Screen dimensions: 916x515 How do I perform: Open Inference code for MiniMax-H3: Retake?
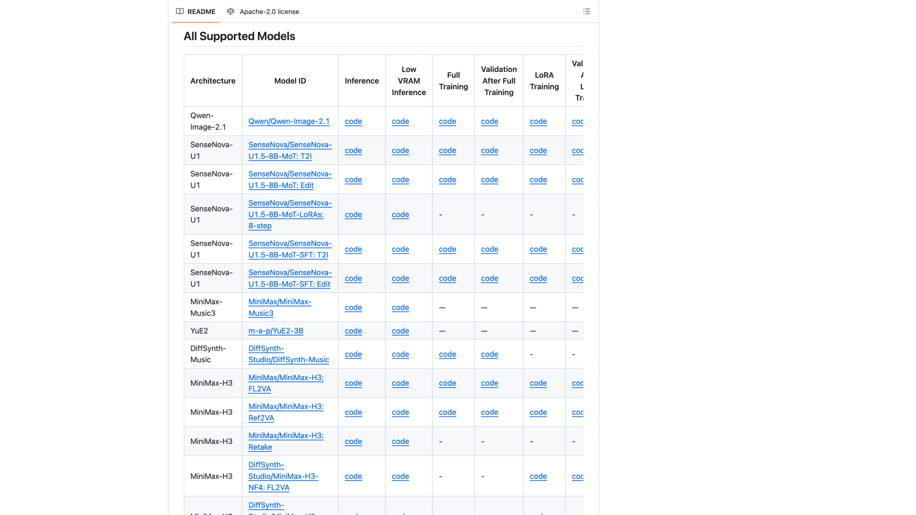click(353, 441)
